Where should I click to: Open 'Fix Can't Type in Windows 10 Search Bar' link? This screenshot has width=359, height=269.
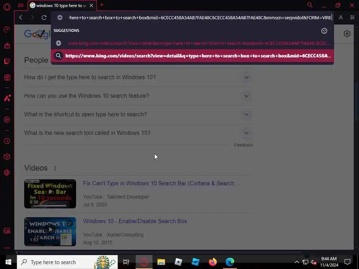tap(162, 184)
